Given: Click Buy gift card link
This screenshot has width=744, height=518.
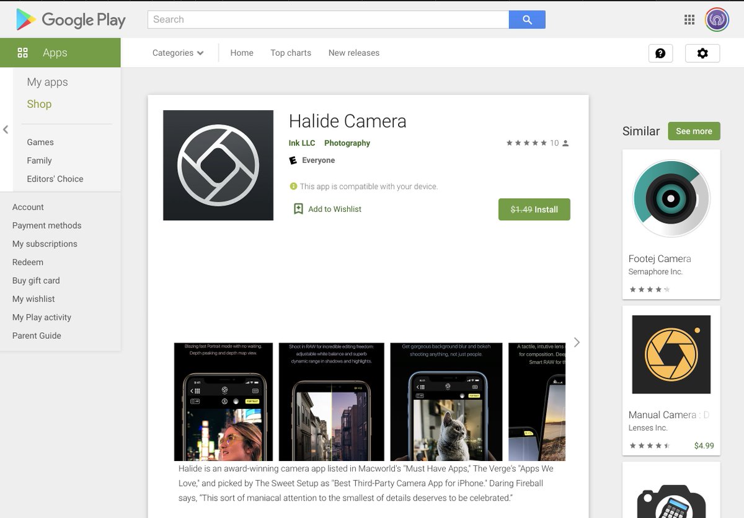Looking at the screenshot, I should coord(36,281).
